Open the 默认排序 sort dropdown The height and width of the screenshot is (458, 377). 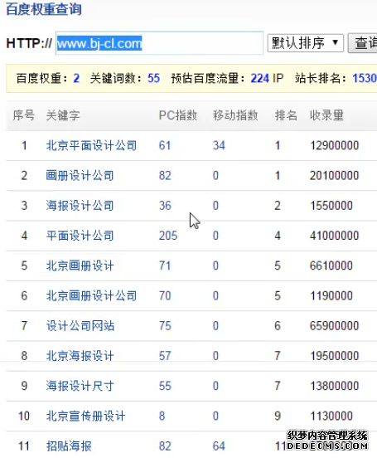[x=305, y=43]
